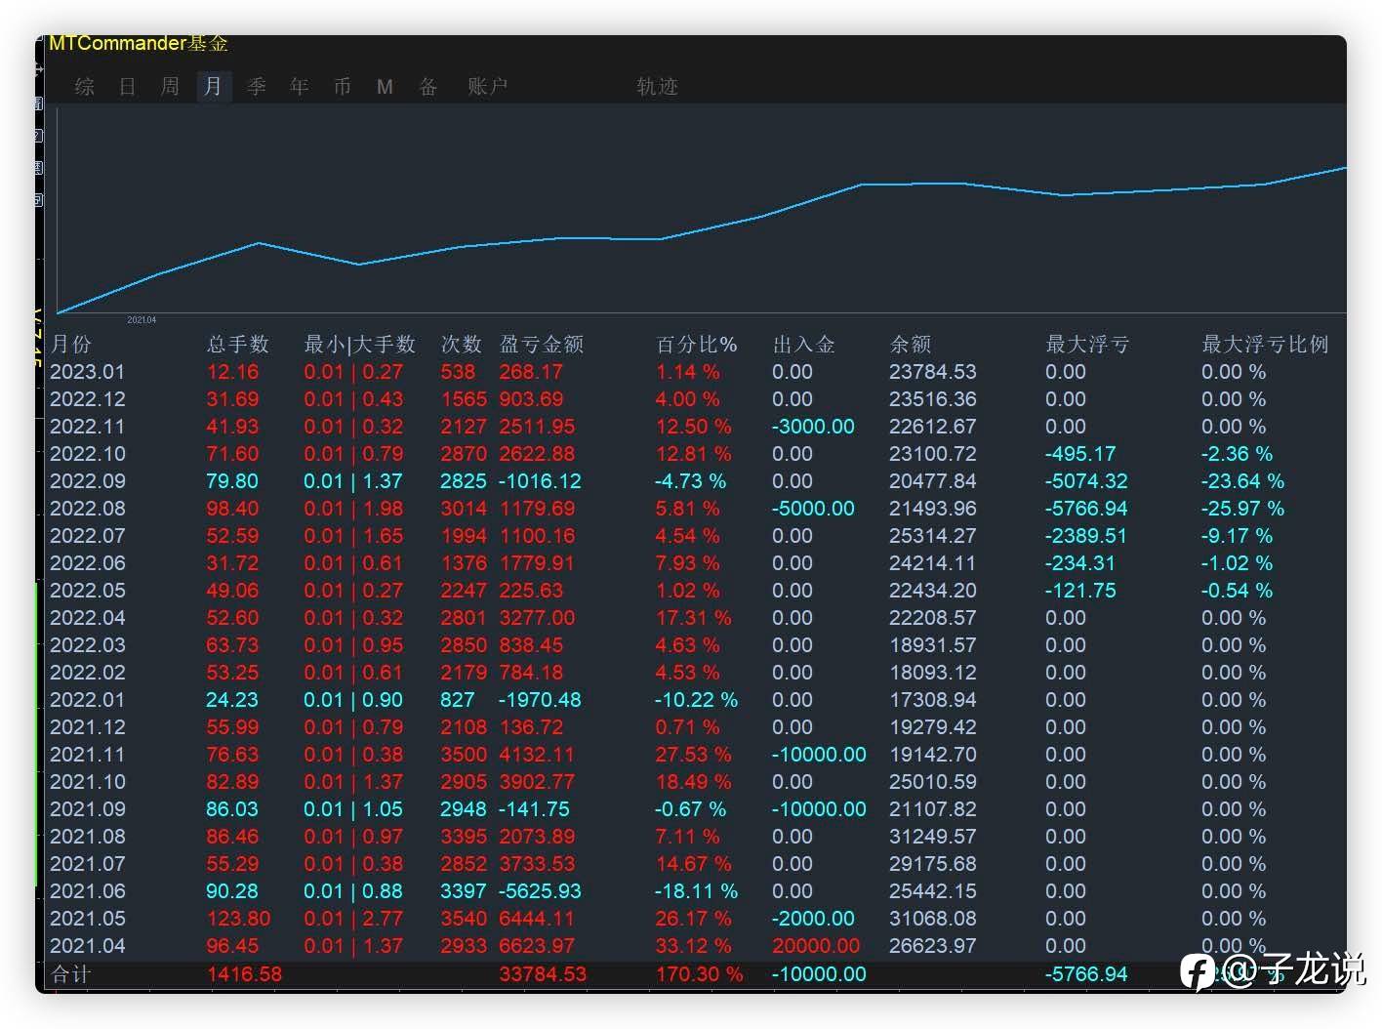Screen dimensions: 1382x1029
Task: Open the 日 daily tab
Action: pyautogui.click(x=127, y=87)
